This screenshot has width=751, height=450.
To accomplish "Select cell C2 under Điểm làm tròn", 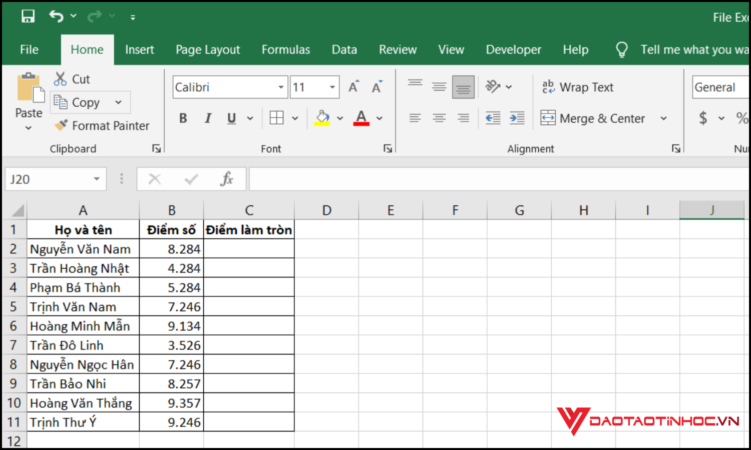I will click(249, 249).
